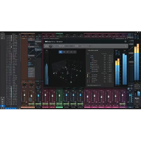Viewport: 141px width, 141px height.
Task: Select the highlighted blue 3D room view button
Action: [61, 52]
